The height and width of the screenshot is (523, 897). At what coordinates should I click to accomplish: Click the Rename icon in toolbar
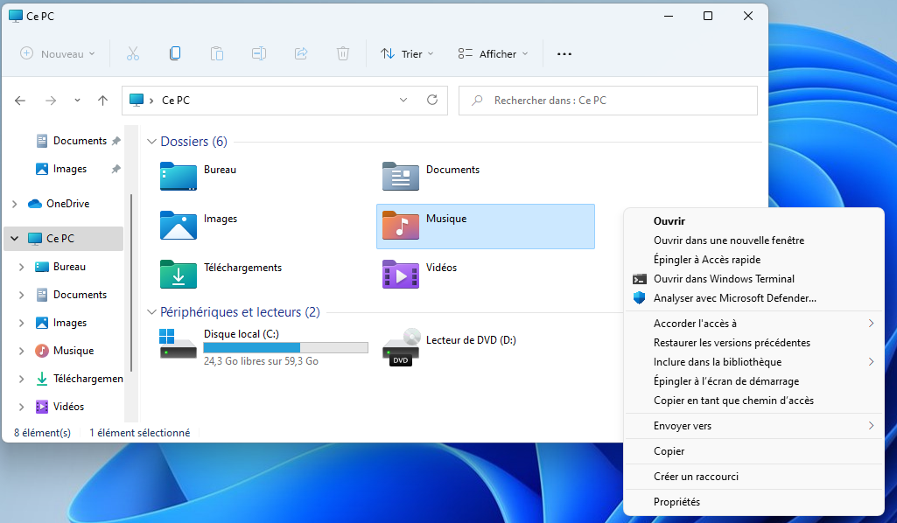pyautogui.click(x=259, y=53)
